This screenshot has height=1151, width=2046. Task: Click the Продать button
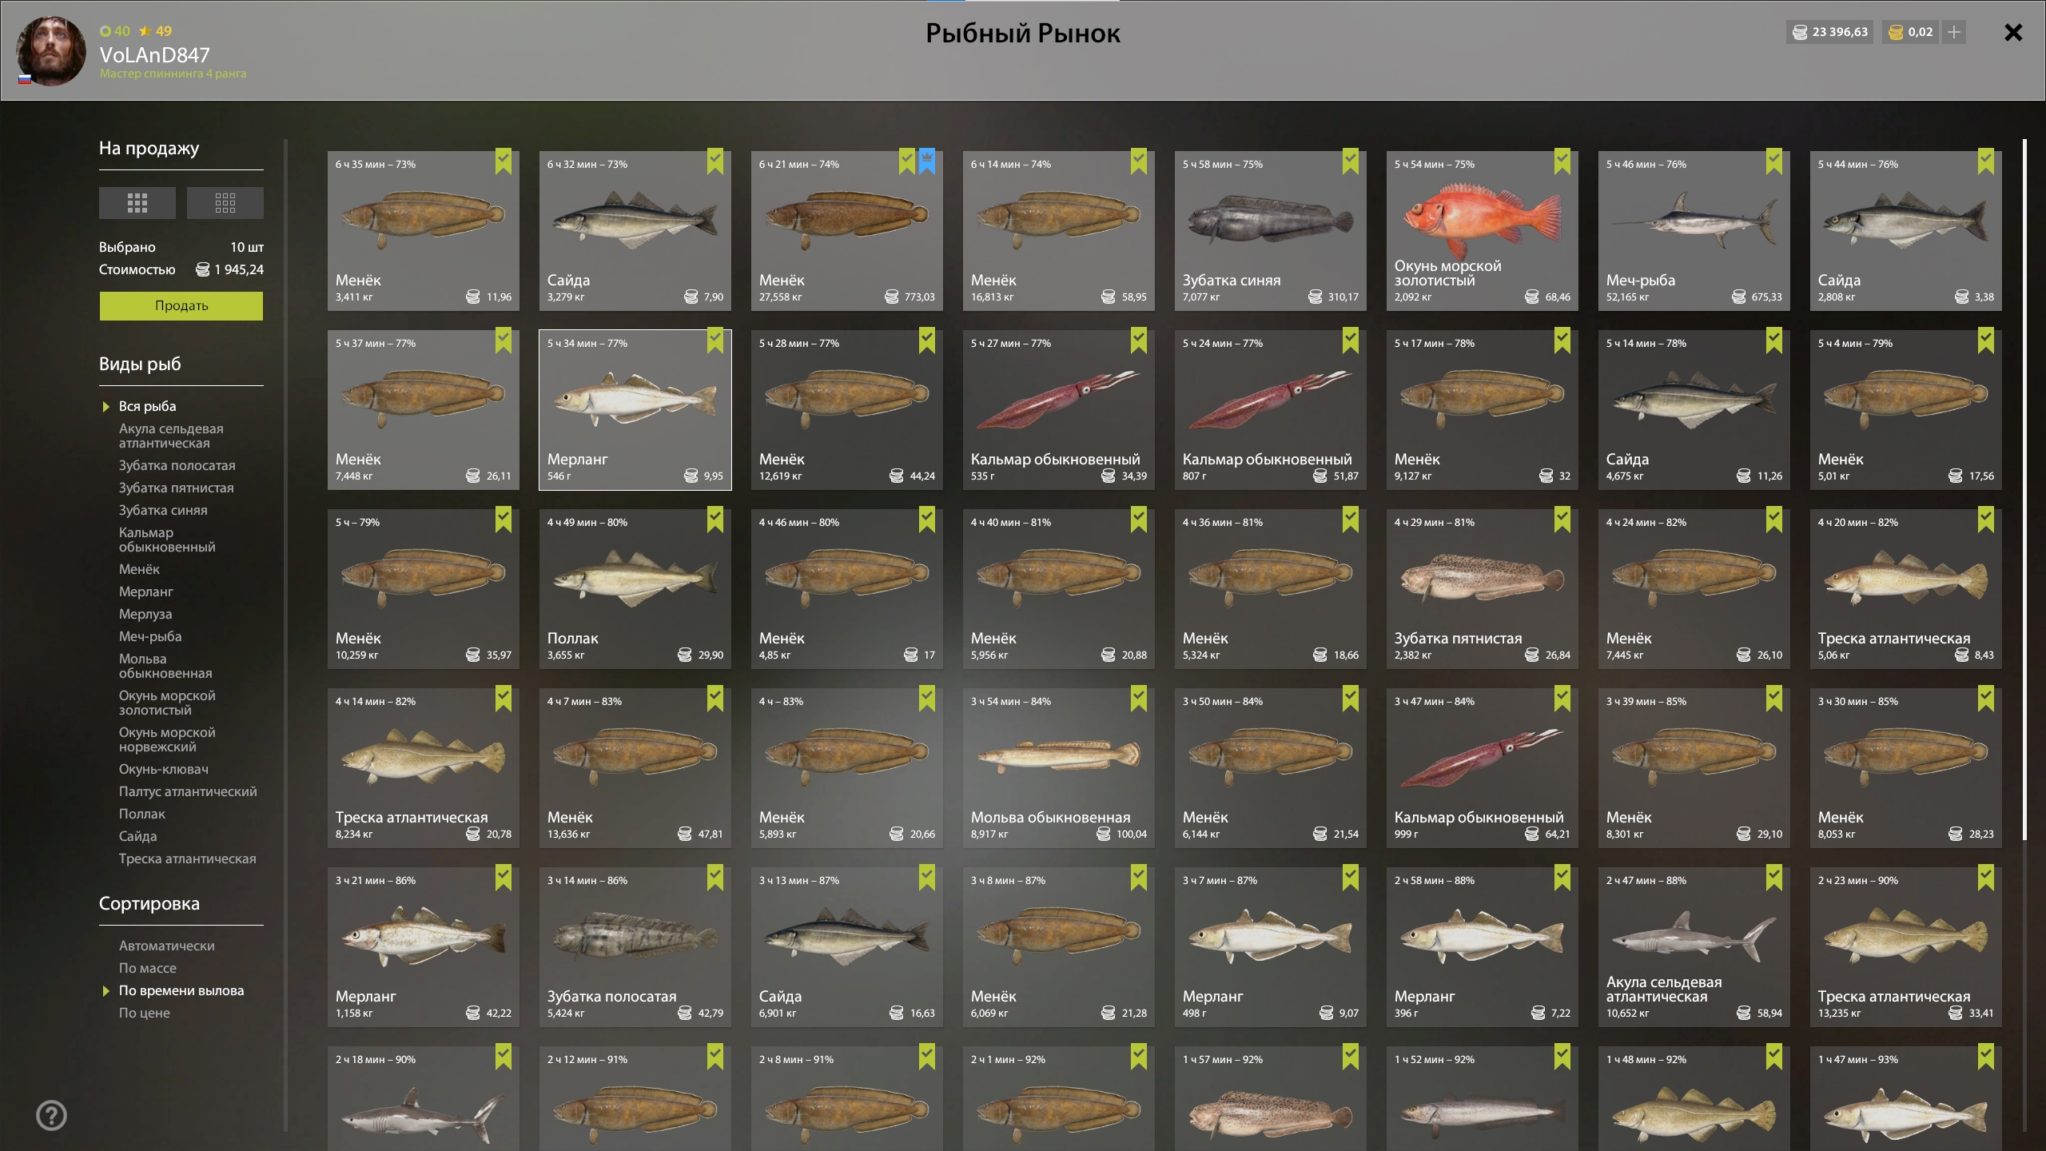181,306
